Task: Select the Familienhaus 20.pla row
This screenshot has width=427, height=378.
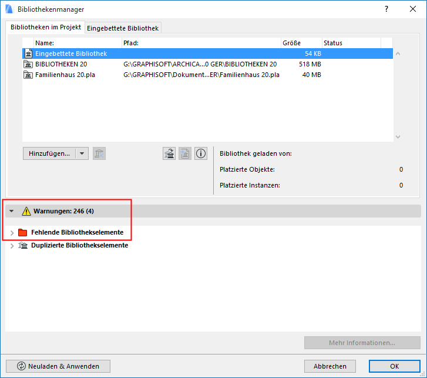Action: pos(207,75)
